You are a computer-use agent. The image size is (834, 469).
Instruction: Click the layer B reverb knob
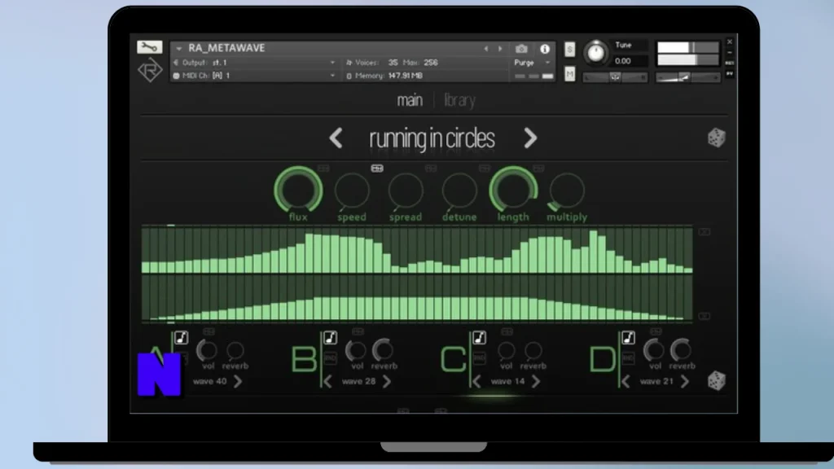(383, 350)
